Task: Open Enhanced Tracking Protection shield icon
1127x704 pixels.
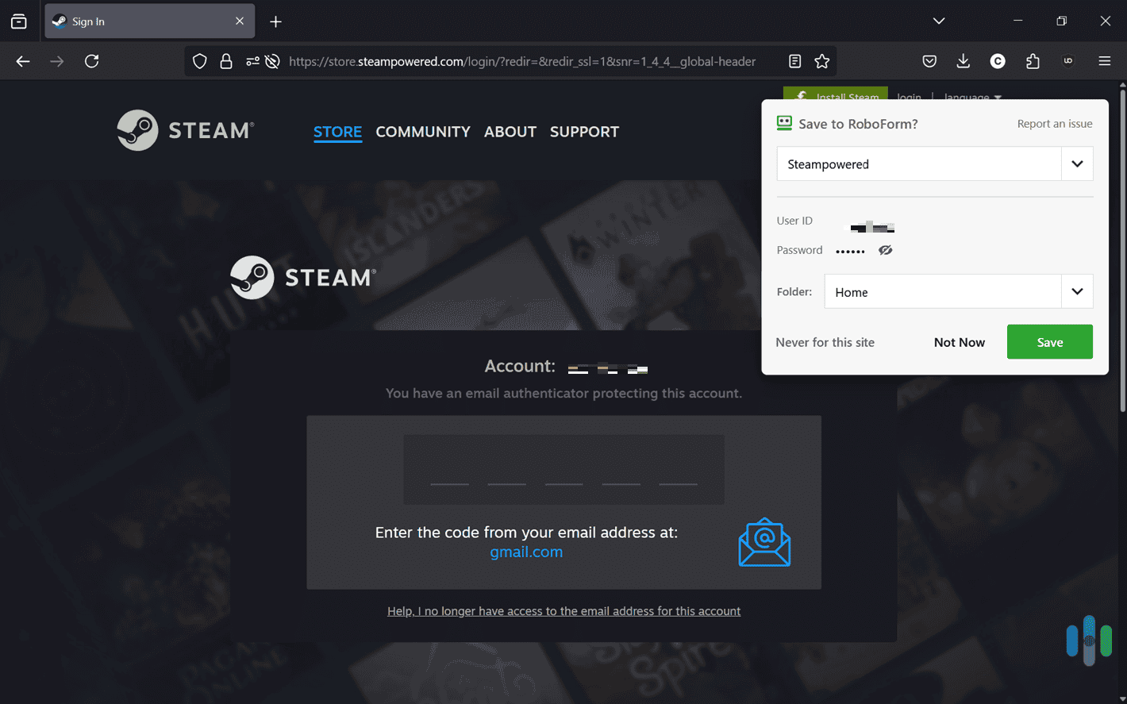Action: point(199,61)
